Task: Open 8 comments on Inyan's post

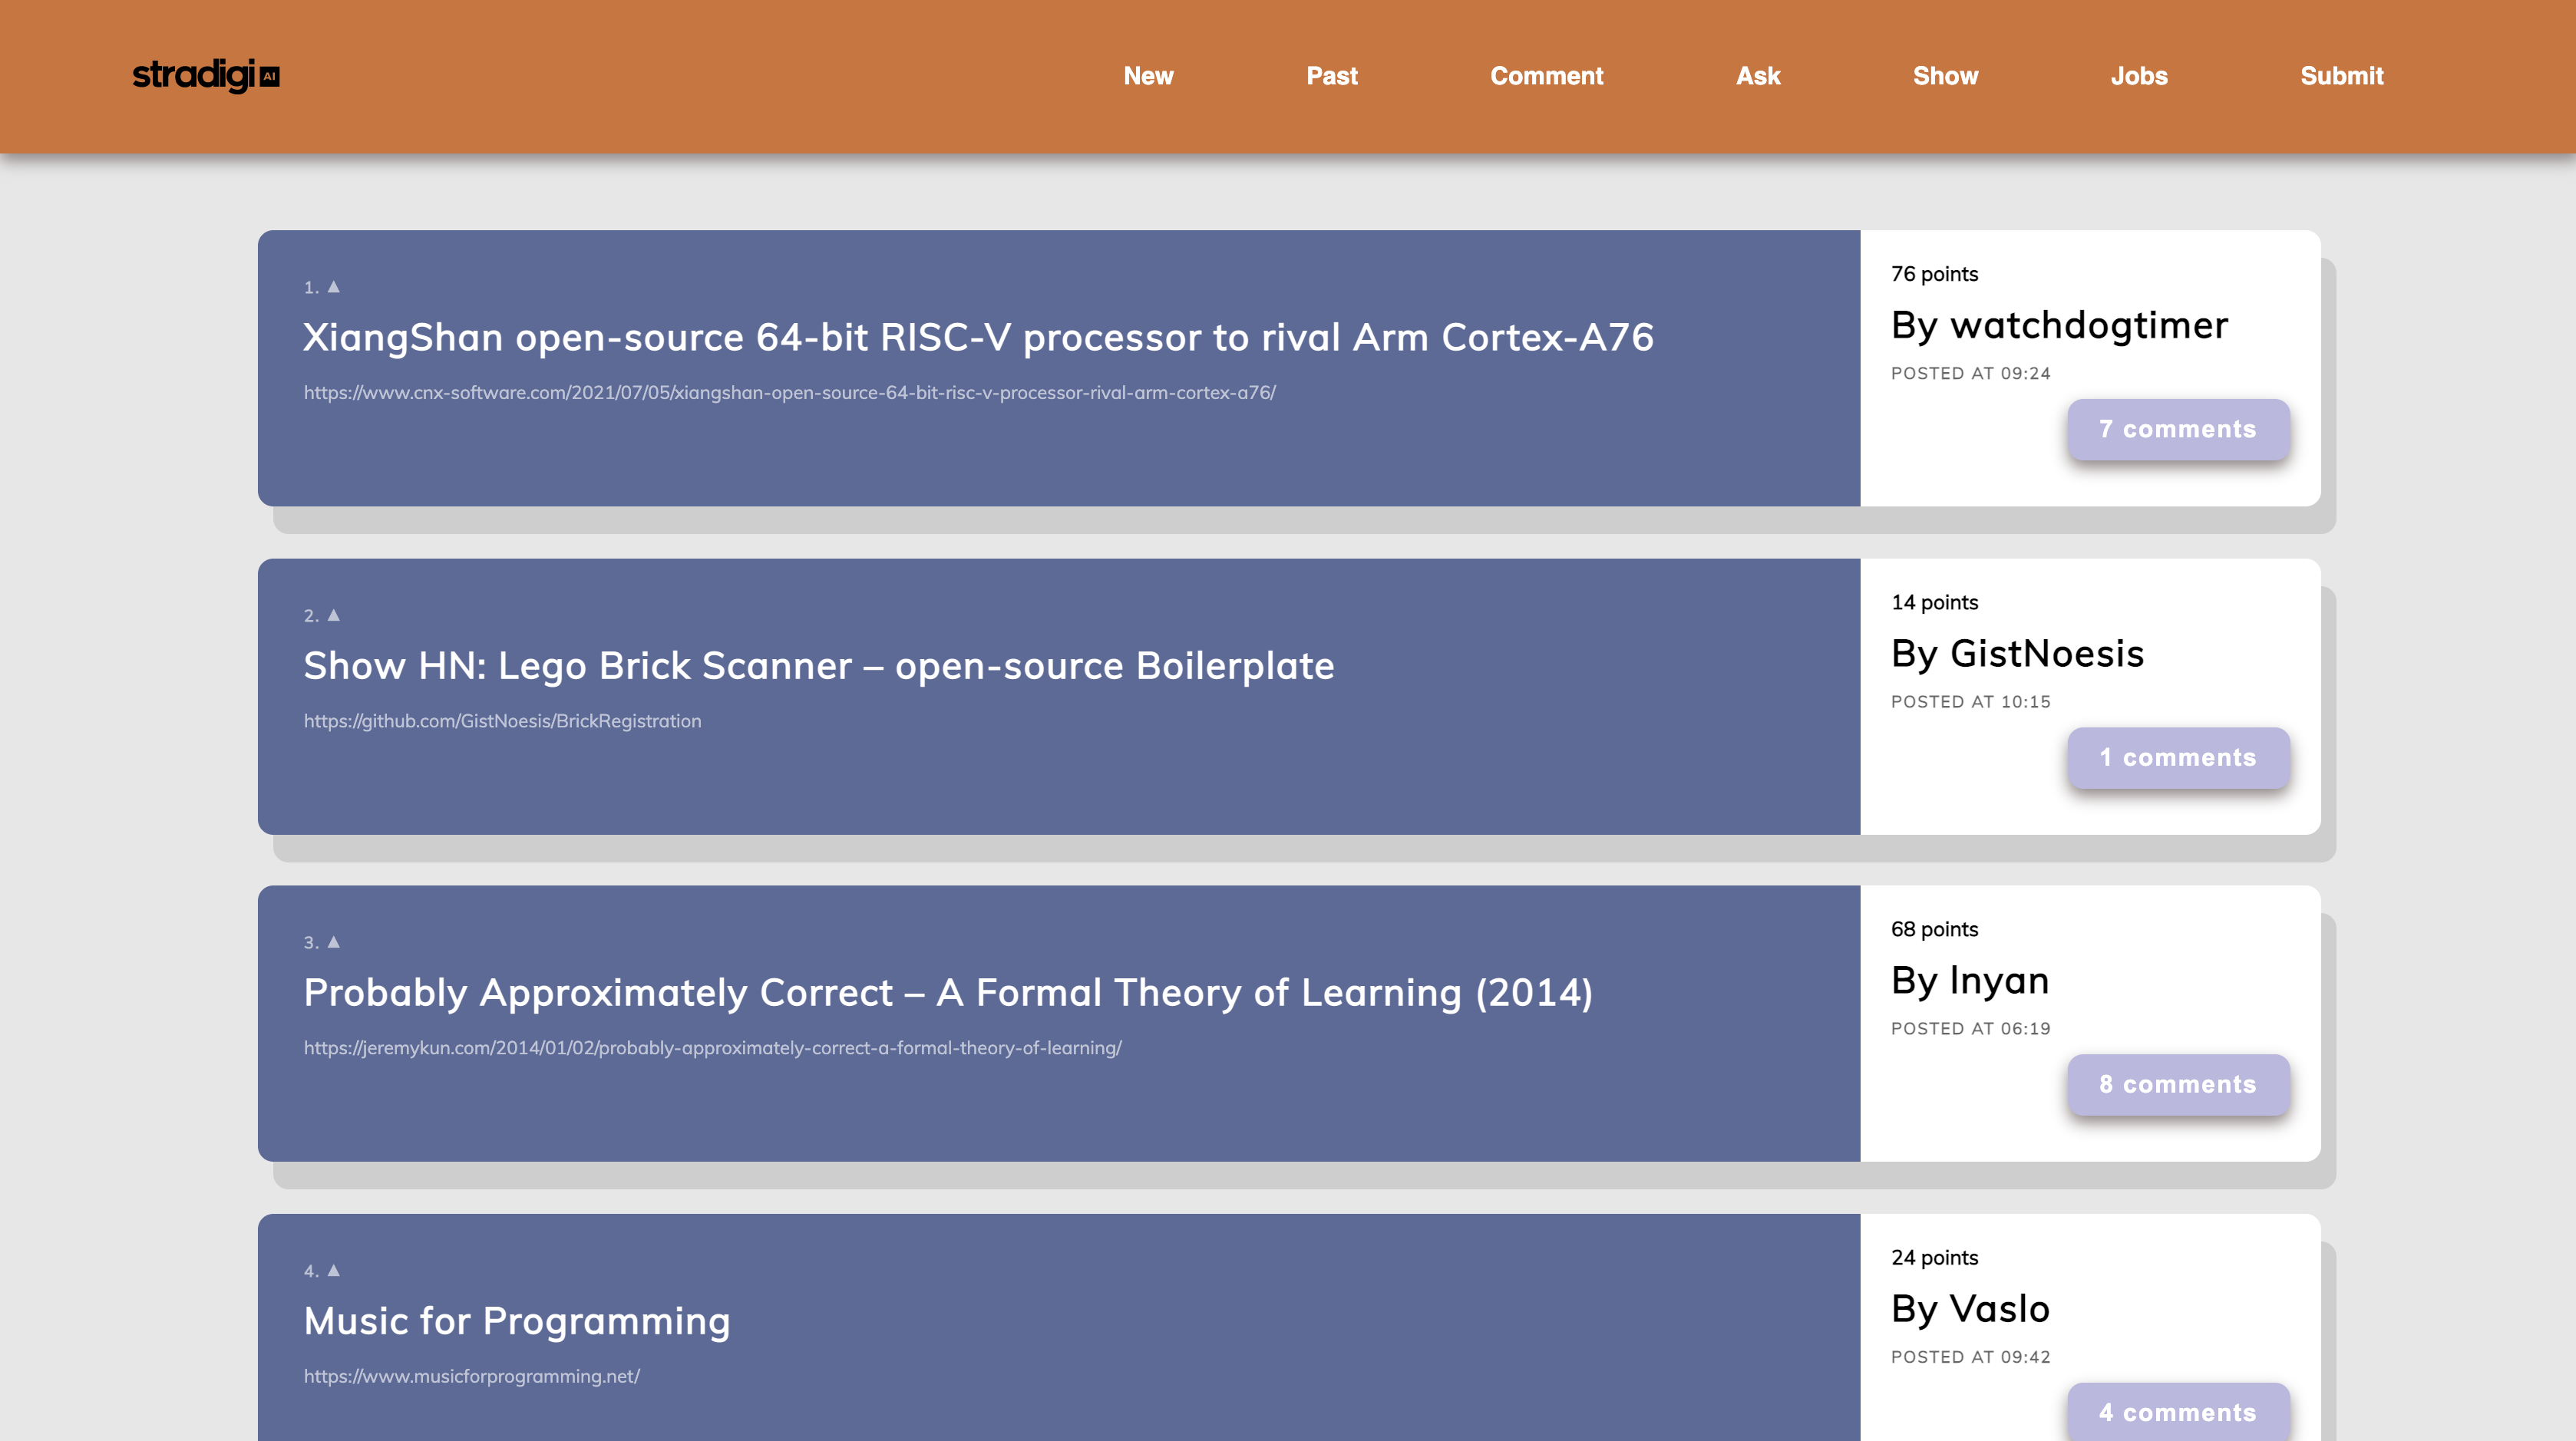Action: pyautogui.click(x=2177, y=1084)
